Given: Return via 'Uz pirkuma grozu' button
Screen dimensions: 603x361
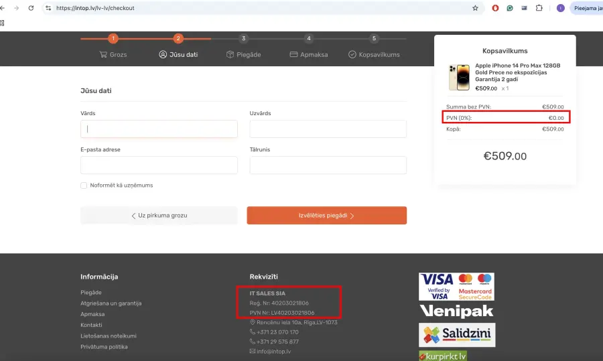Looking at the screenshot, I should 159,216.
